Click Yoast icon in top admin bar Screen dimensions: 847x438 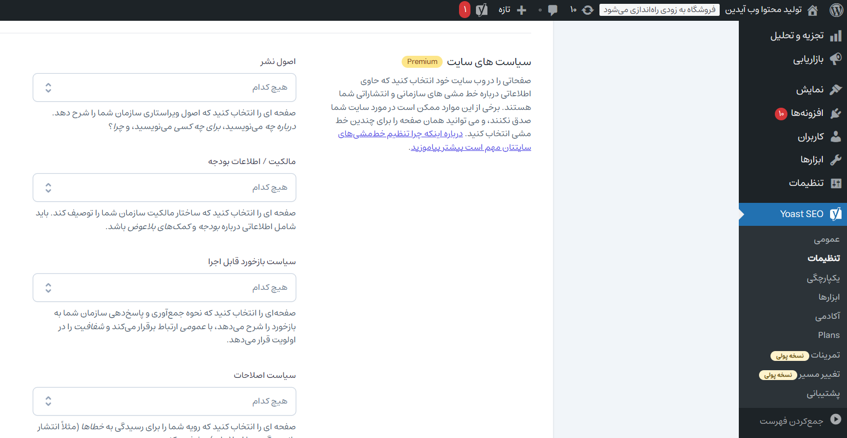(481, 10)
